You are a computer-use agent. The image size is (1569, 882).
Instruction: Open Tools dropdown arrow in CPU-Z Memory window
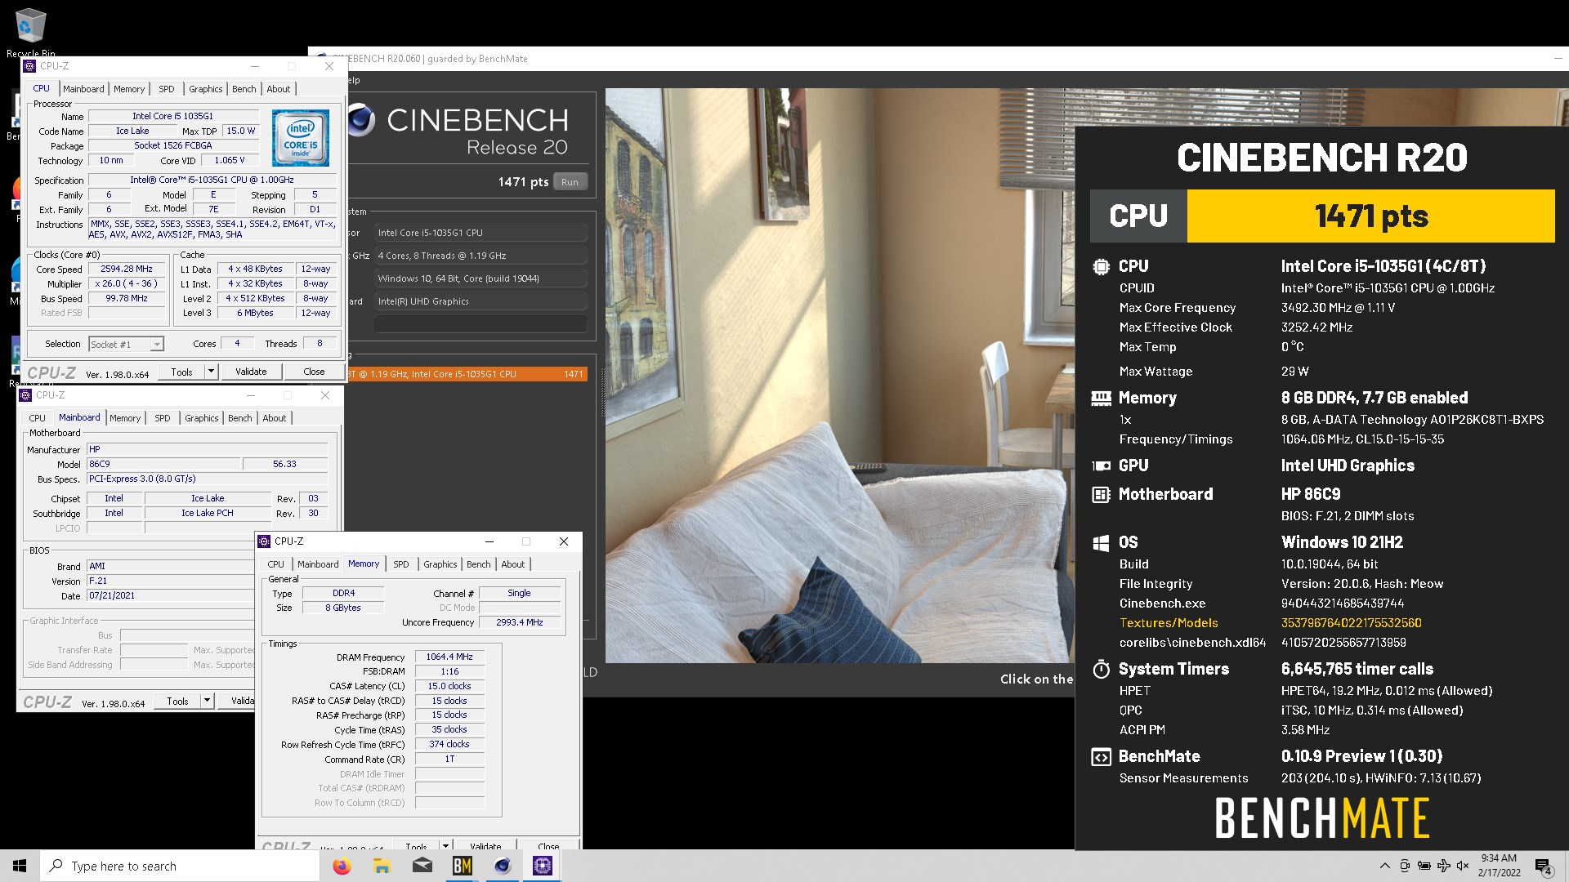click(x=445, y=846)
